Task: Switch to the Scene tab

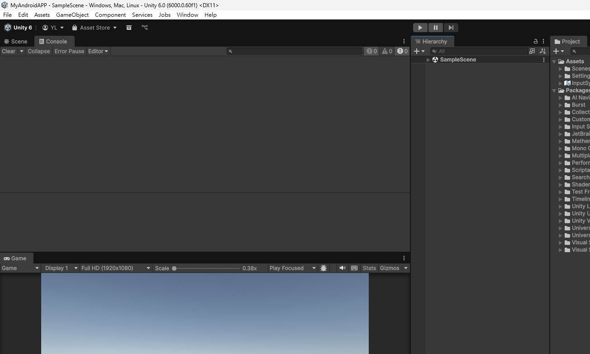Action: click(x=16, y=41)
